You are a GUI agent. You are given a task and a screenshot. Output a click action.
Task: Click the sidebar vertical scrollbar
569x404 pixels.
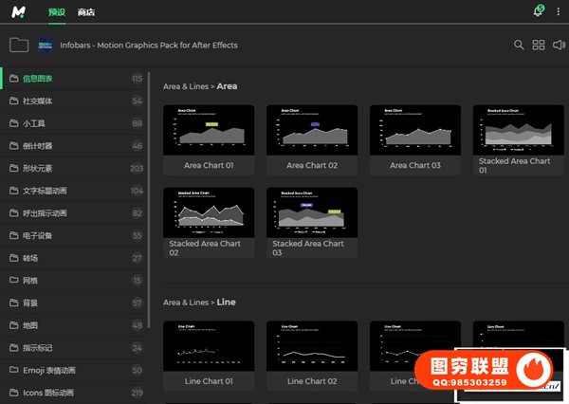pyautogui.click(x=149, y=190)
